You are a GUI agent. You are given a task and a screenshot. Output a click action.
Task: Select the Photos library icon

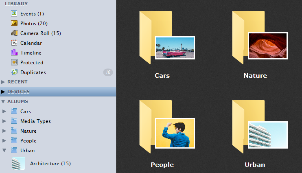click(x=14, y=23)
